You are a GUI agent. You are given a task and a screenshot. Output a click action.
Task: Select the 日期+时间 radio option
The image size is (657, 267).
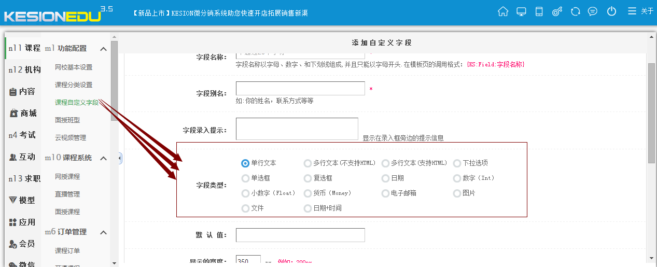[307, 208]
